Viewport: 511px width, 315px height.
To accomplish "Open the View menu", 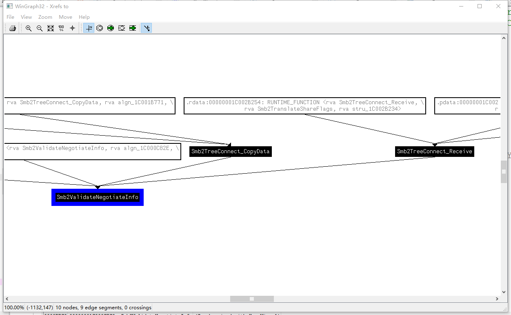I will tap(26, 17).
